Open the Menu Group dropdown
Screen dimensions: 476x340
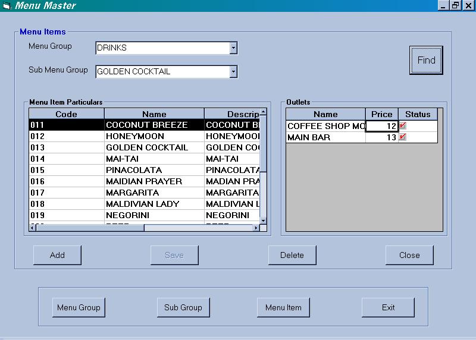click(233, 48)
